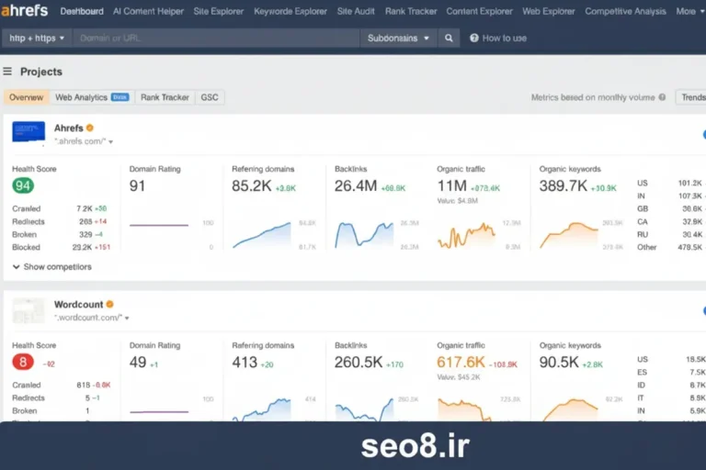
Task: Click the Other row in Ahrefs keywords countries
Action: pos(670,247)
